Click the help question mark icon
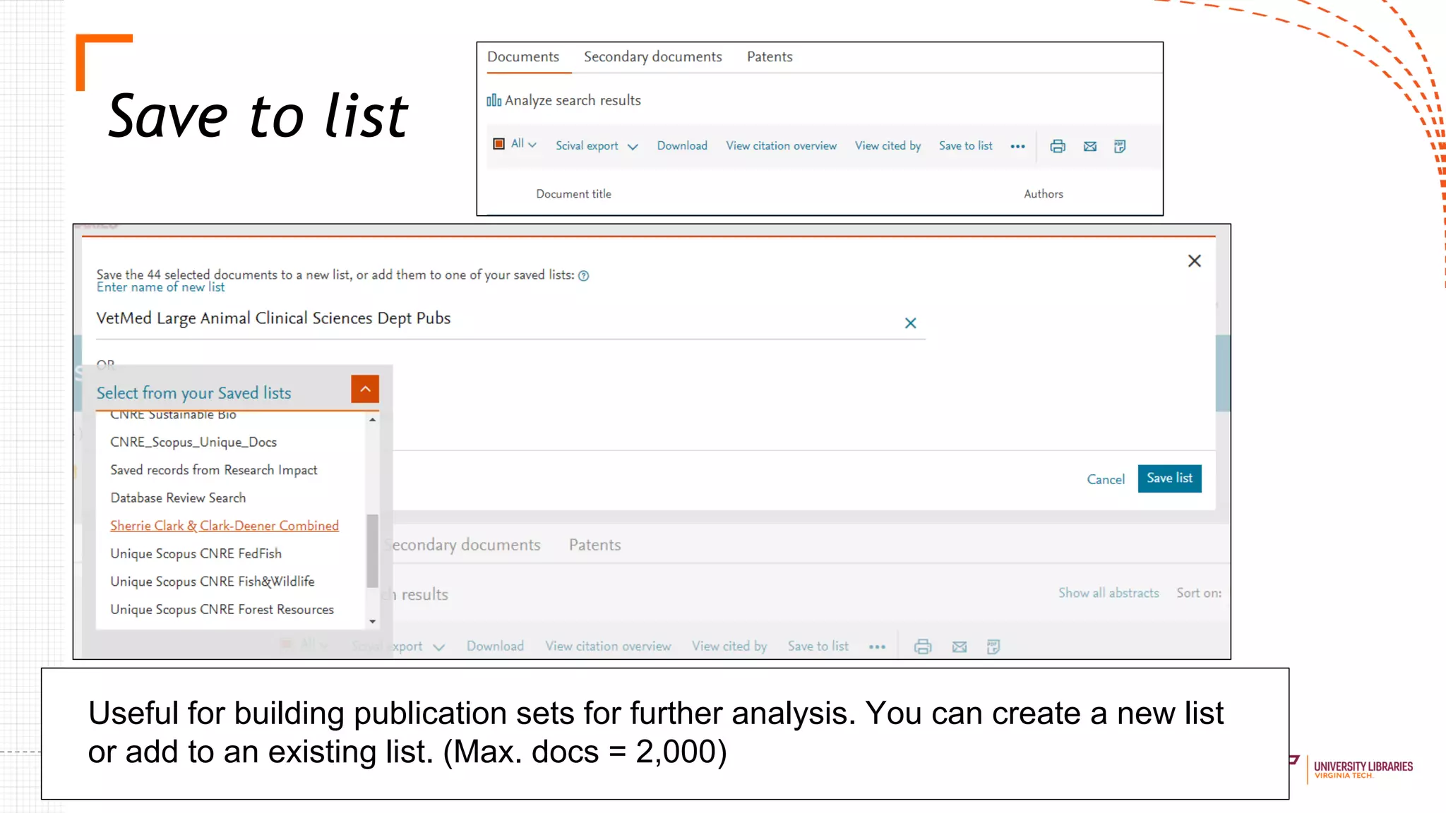Screen dimensions: 1446x813 pyautogui.click(x=584, y=276)
